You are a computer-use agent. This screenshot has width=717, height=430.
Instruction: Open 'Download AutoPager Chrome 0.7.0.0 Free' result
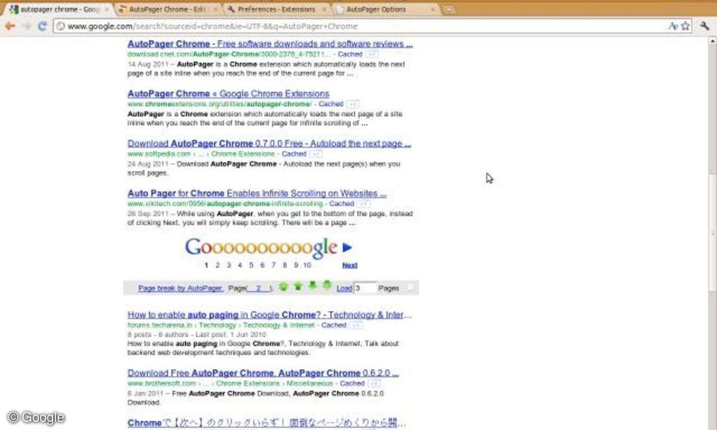pyautogui.click(x=269, y=143)
